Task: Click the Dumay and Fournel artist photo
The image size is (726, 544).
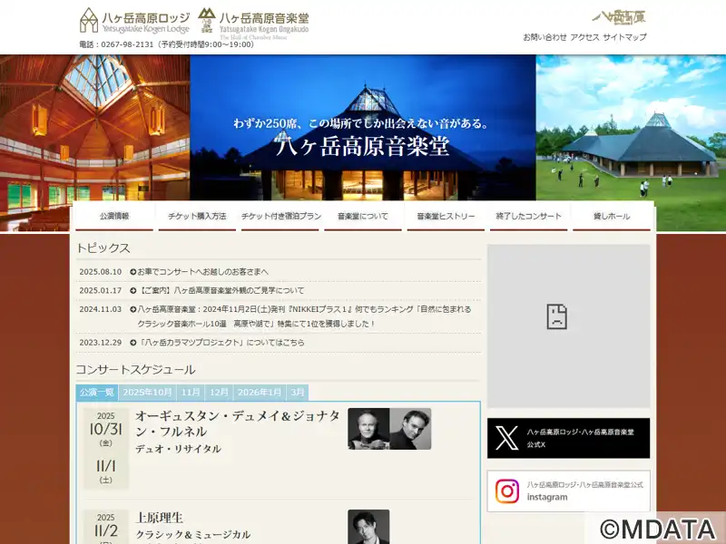Action: (389, 429)
